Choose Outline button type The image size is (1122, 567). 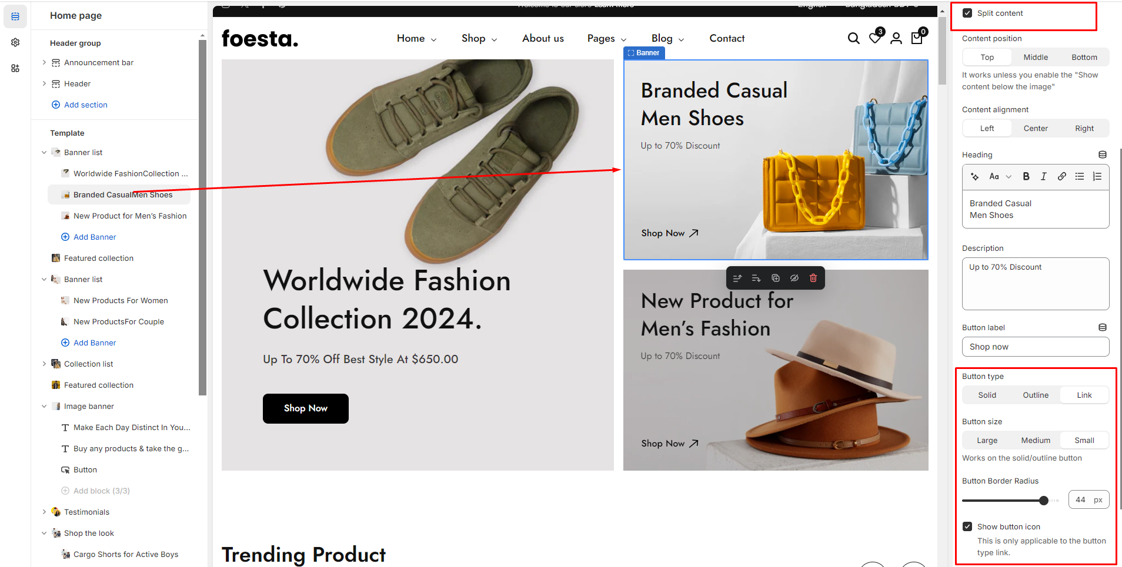1036,395
